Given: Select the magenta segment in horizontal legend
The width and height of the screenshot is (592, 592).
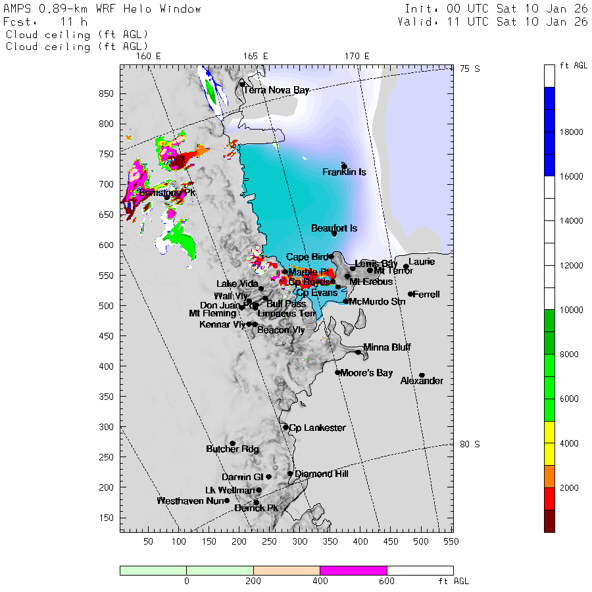Looking at the screenshot, I should pyautogui.click(x=353, y=570).
